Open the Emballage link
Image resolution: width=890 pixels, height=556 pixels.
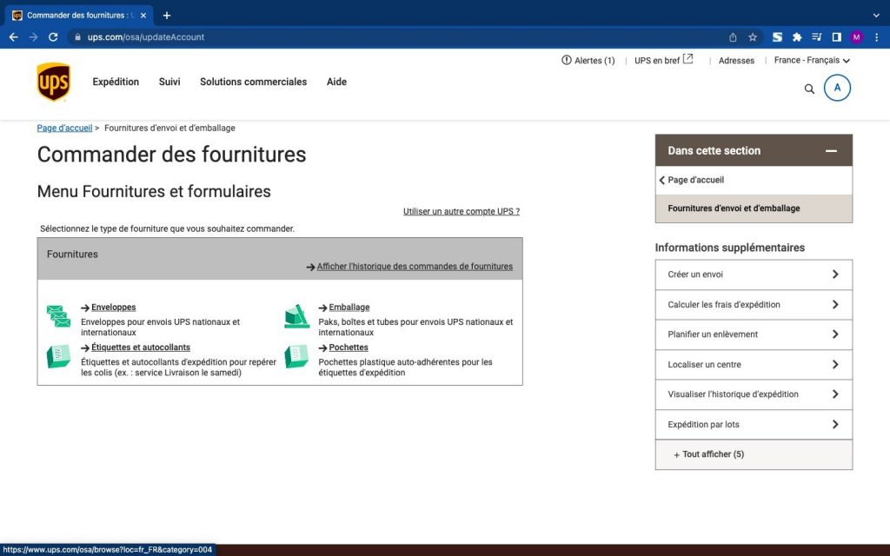[x=349, y=307]
